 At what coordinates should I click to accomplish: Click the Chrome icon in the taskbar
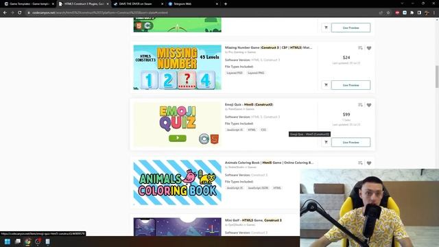27,242
